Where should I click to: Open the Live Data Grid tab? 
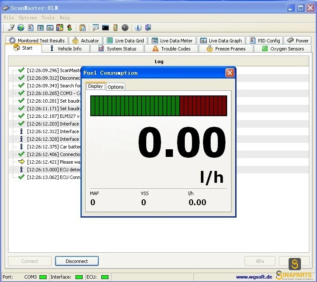(125, 40)
